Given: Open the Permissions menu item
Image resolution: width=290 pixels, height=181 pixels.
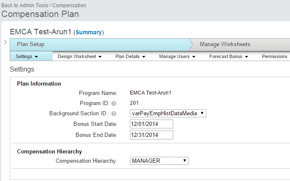Looking at the screenshot, I should [x=274, y=56].
